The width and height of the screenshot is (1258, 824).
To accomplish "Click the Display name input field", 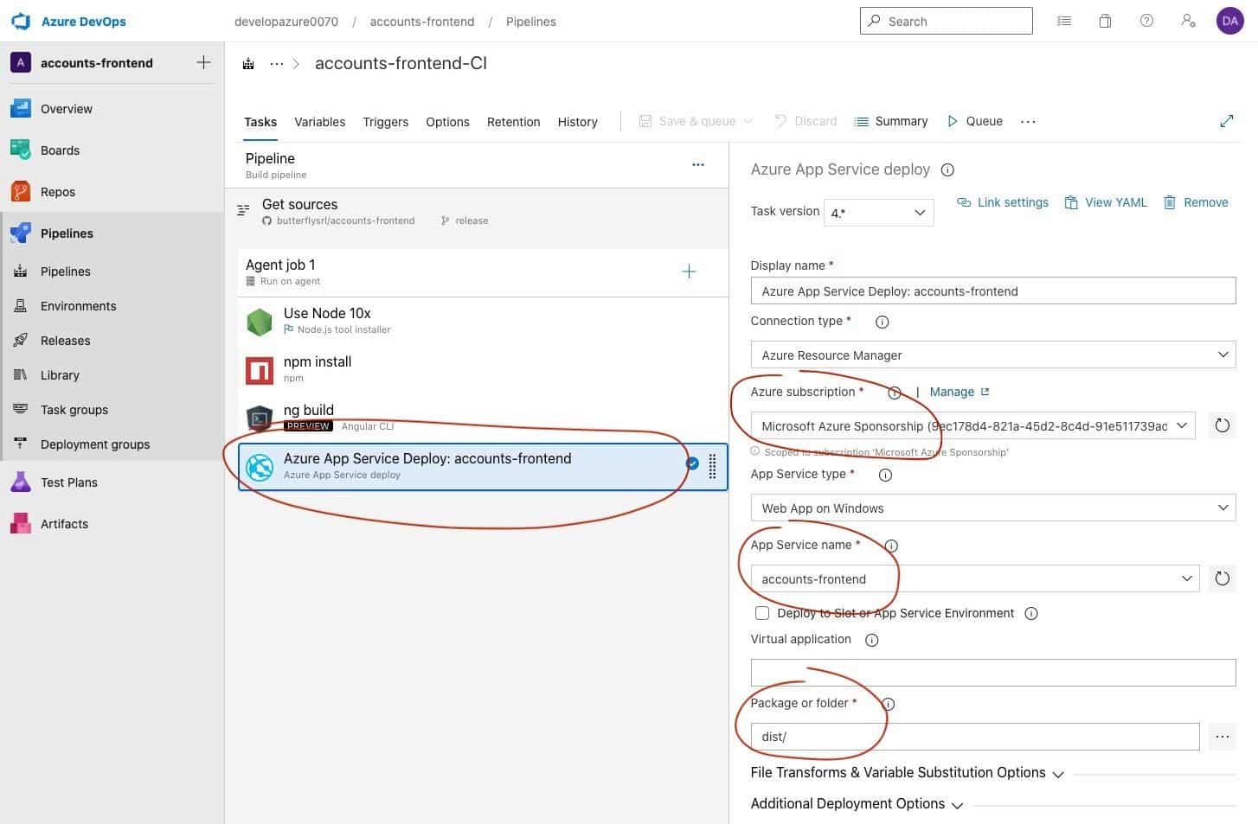I will [993, 291].
